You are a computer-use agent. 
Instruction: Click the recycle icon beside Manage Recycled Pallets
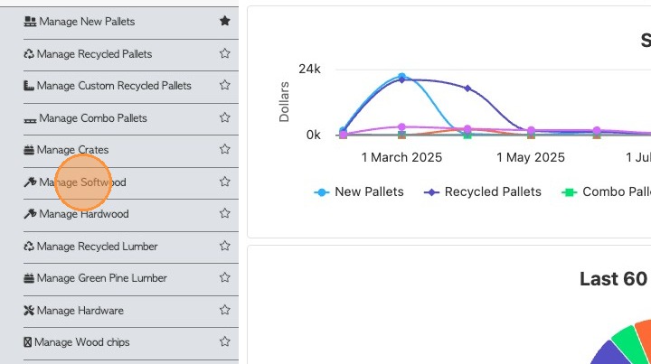(x=29, y=54)
